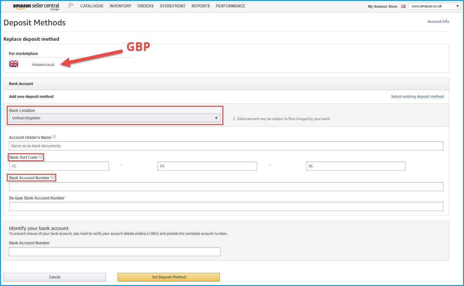Click the Bank Account Number field under sort code

pos(226,187)
